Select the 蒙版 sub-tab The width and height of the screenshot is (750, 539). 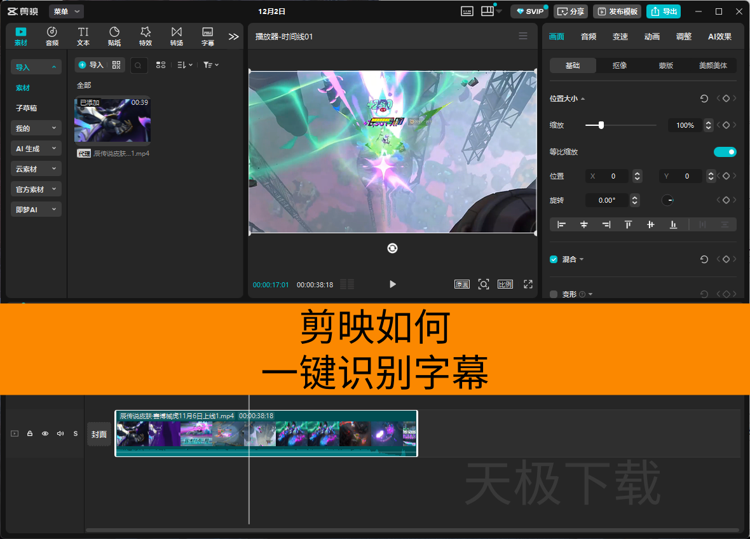point(665,65)
